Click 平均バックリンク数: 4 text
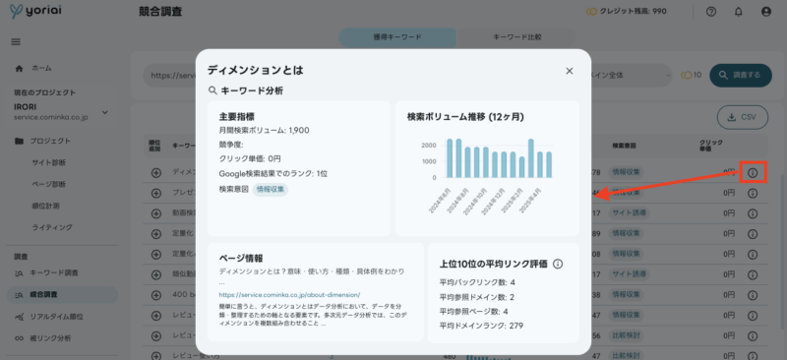The height and width of the screenshot is (360, 787). click(x=477, y=282)
